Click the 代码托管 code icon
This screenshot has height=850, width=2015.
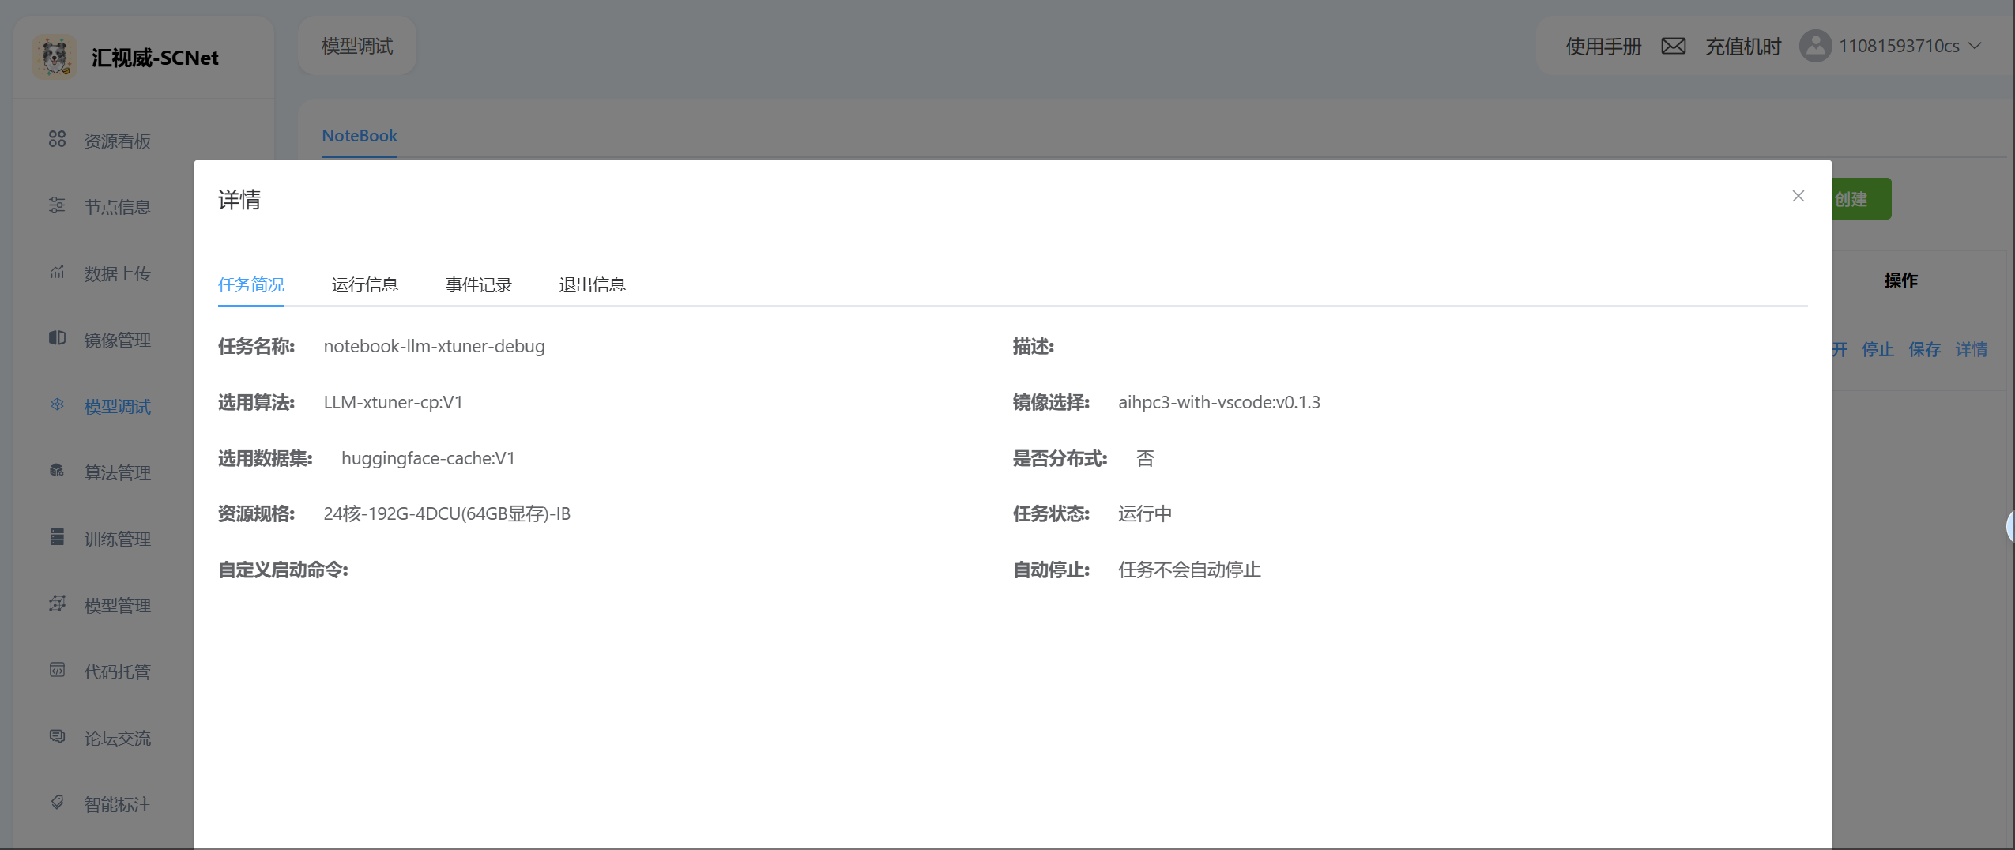(x=57, y=670)
